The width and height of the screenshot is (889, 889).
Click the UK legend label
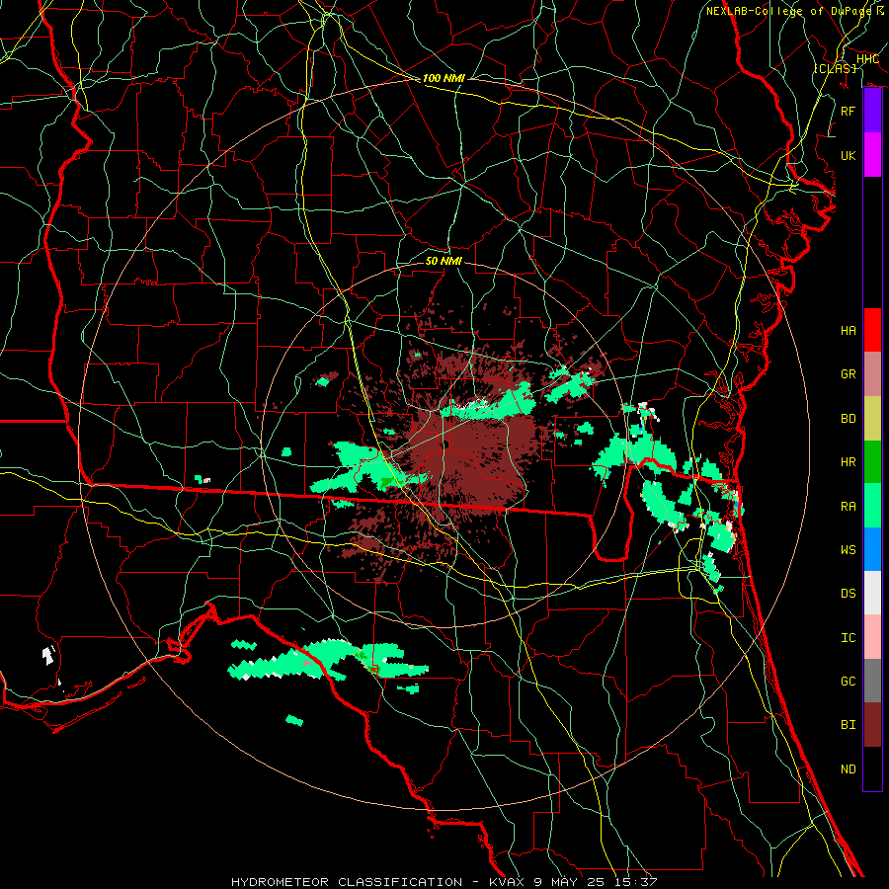click(x=848, y=155)
